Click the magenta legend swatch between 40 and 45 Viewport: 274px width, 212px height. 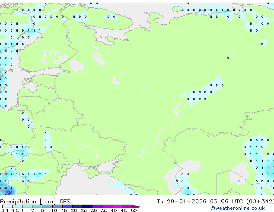pyautogui.click(x=117, y=206)
